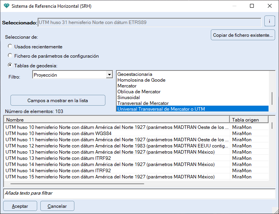Select 'Geoestacionaria' in projection list
This screenshot has width=279, height=214.
[135, 74]
